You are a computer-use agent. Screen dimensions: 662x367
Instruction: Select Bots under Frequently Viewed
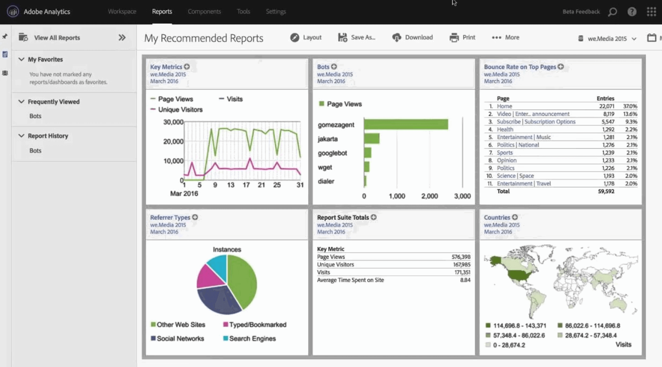click(x=35, y=116)
